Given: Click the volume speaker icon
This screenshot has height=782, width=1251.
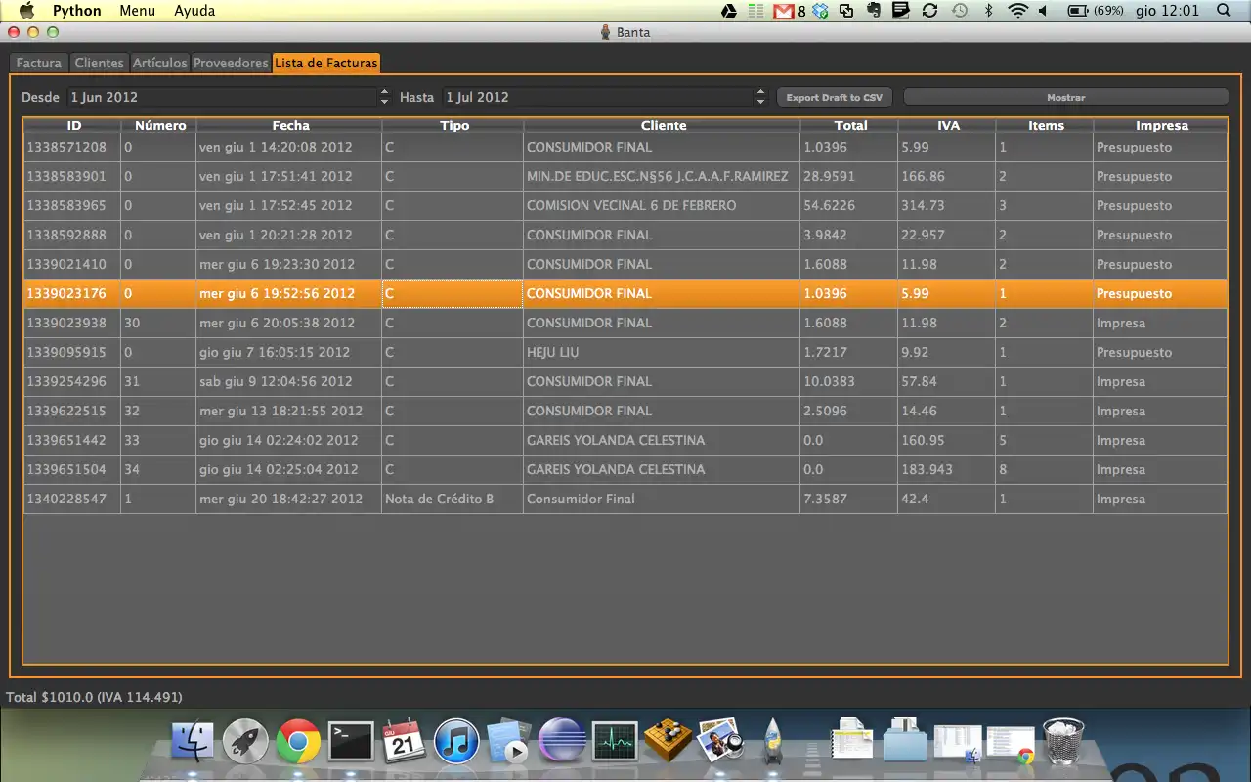Looking at the screenshot, I should pos(1043,11).
